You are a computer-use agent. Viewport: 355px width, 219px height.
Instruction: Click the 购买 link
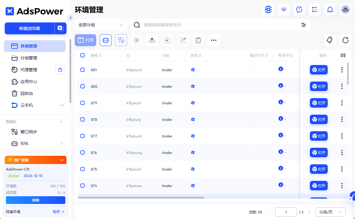(58, 212)
